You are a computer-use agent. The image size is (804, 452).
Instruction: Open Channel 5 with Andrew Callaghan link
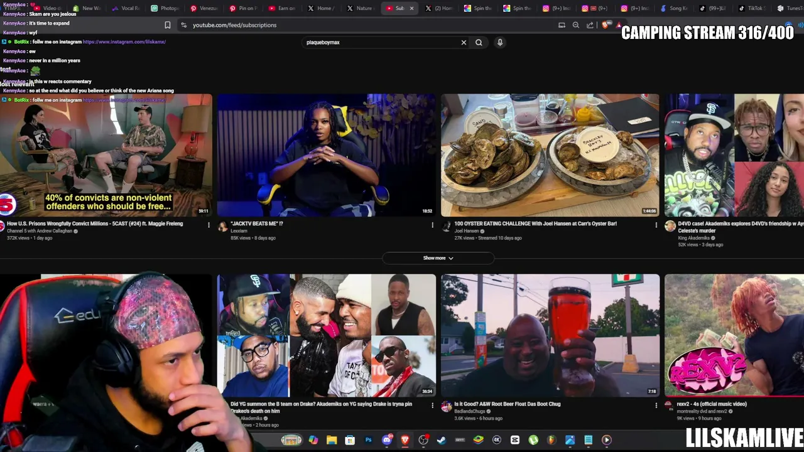(x=40, y=231)
